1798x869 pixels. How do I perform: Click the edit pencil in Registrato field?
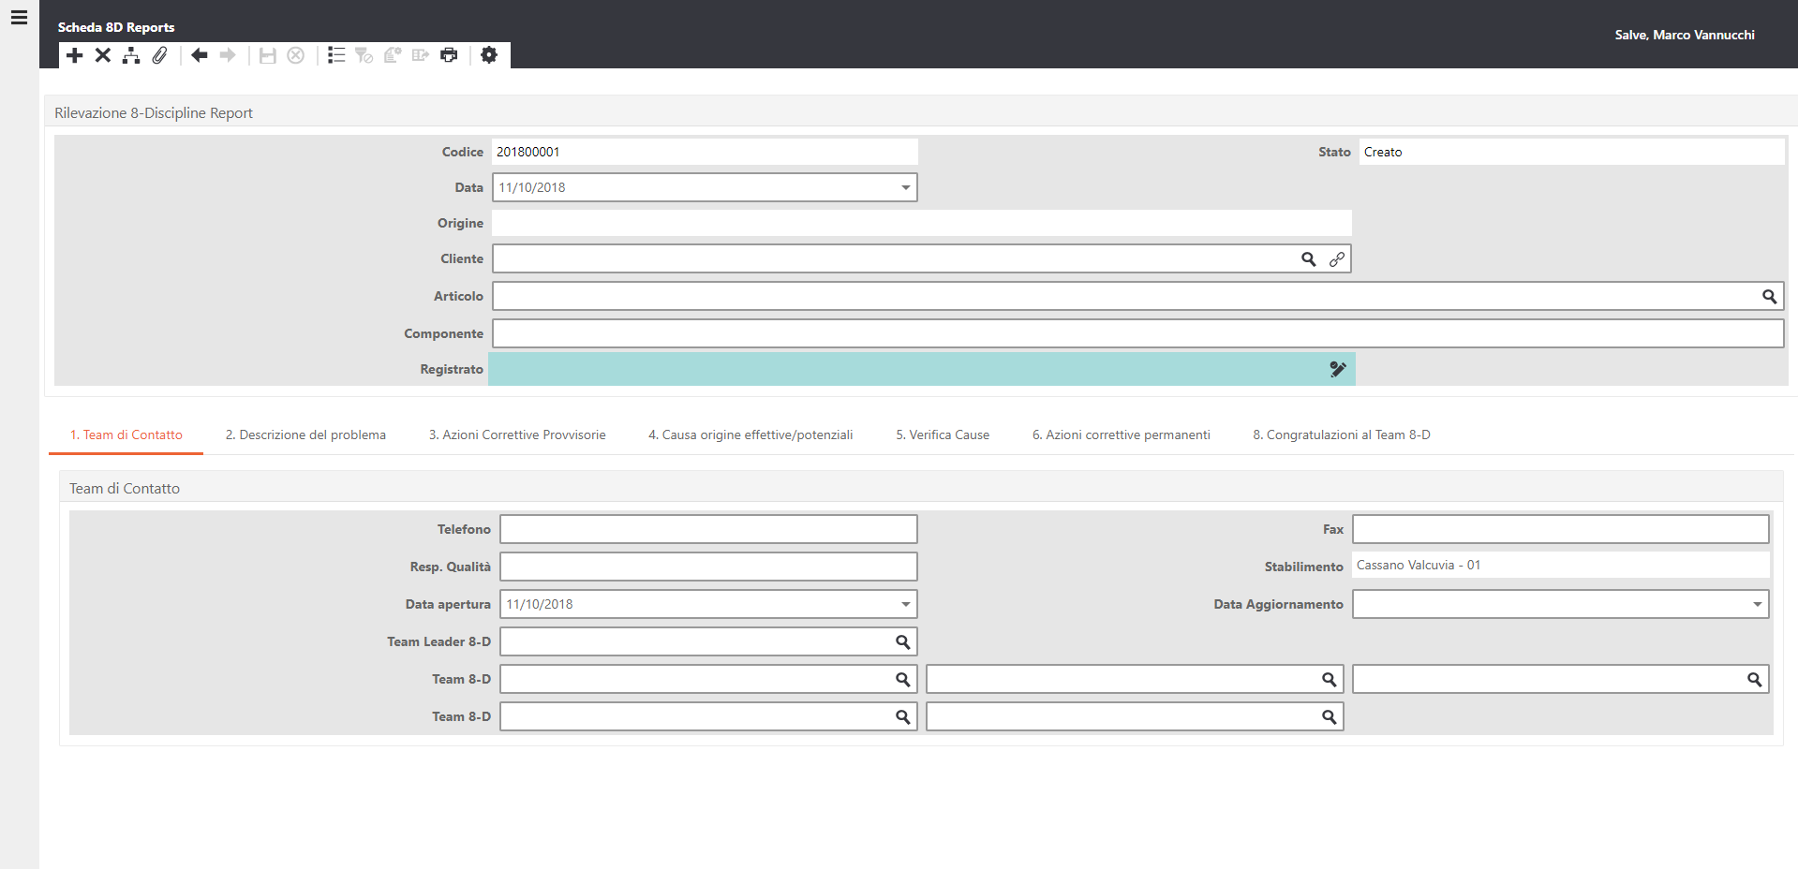point(1338,369)
